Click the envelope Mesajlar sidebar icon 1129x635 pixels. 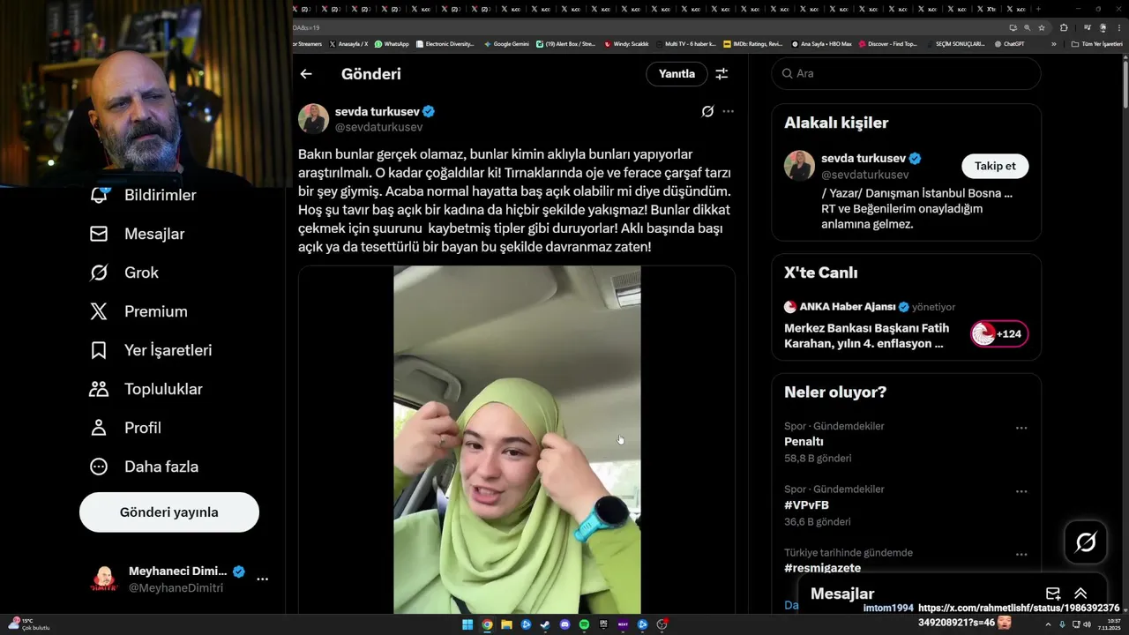click(x=99, y=234)
